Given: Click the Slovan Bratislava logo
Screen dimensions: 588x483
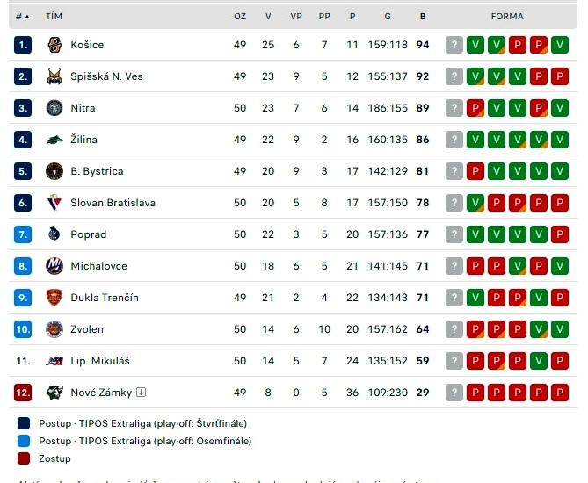Looking at the screenshot, I should (54, 203).
